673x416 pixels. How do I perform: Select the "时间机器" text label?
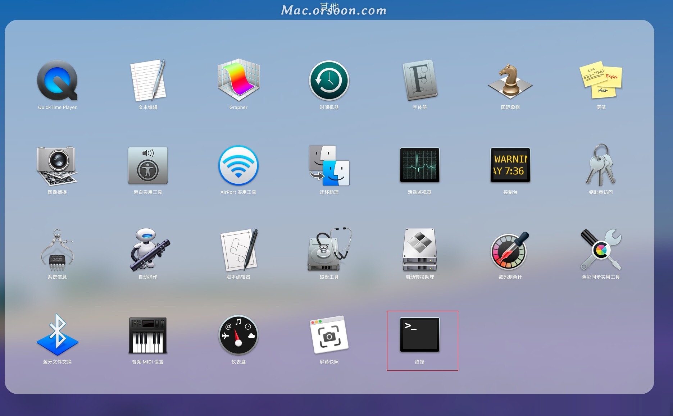click(x=329, y=107)
